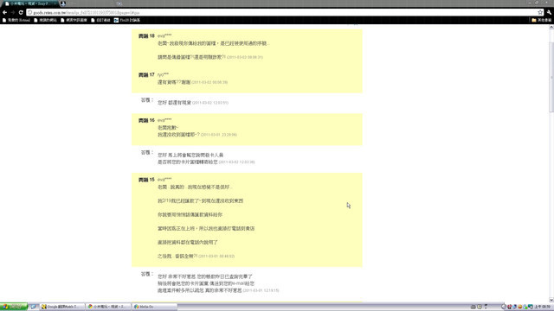Click username eva**** in question 18
The height and width of the screenshot is (311, 554).
164,35
